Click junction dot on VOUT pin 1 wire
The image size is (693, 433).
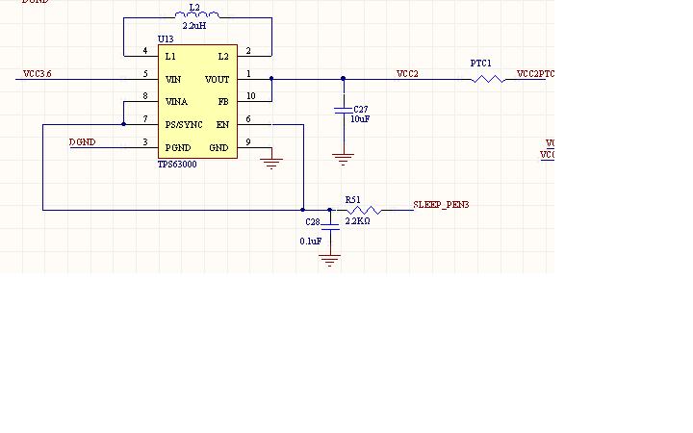point(271,78)
